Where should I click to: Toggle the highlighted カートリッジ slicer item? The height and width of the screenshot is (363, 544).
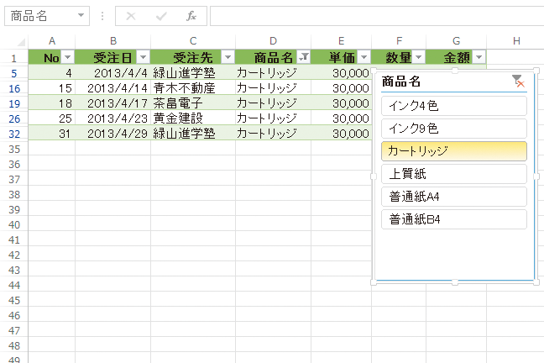click(454, 151)
